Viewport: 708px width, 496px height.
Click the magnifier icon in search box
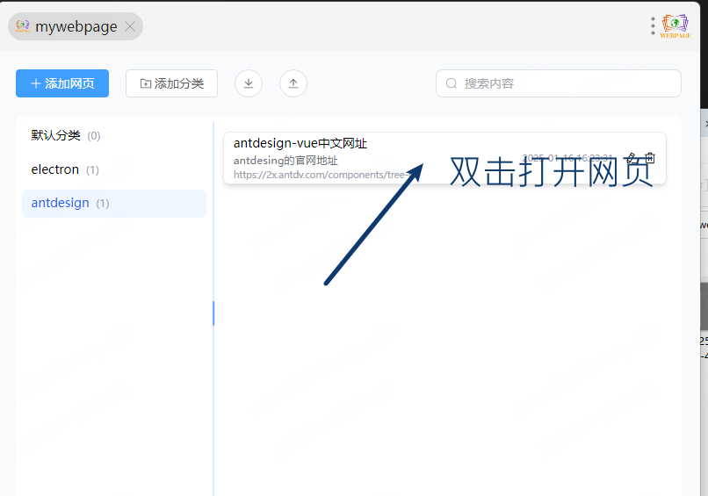tap(452, 83)
